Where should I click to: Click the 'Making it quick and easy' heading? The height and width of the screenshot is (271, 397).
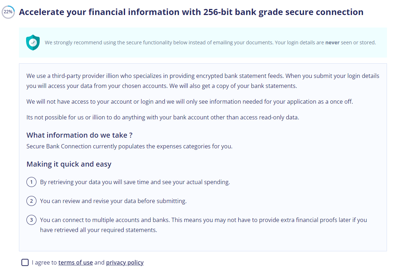pos(69,164)
